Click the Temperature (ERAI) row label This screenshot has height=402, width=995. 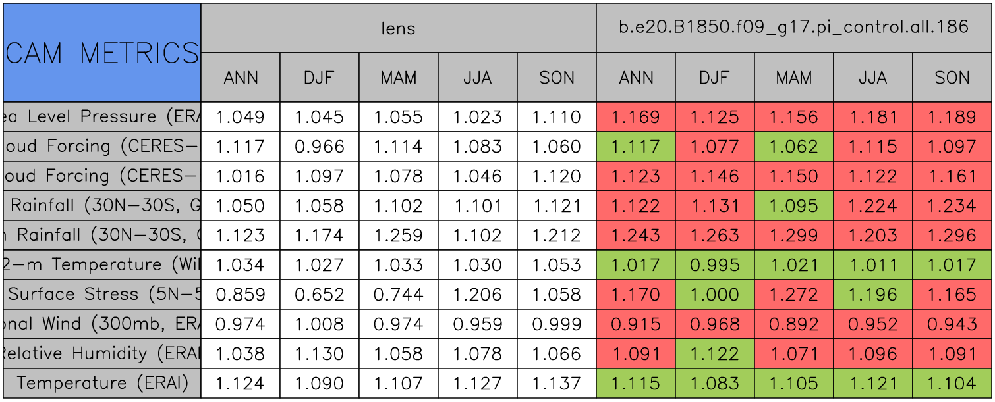pyautogui.click(x=102, y=383)
